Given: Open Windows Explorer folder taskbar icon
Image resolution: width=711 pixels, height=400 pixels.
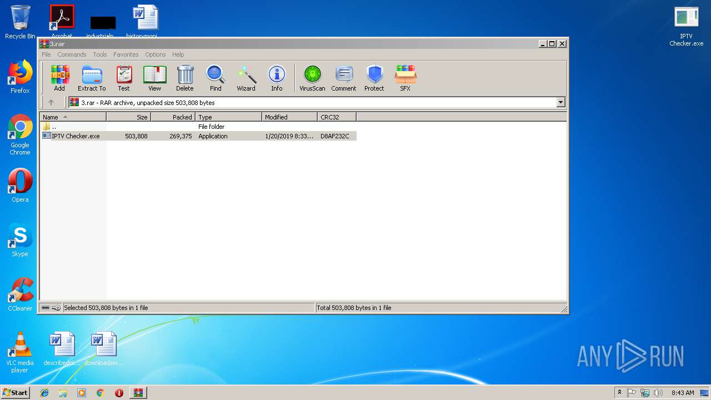Looking at the screenshot, I should click(63, 393).
